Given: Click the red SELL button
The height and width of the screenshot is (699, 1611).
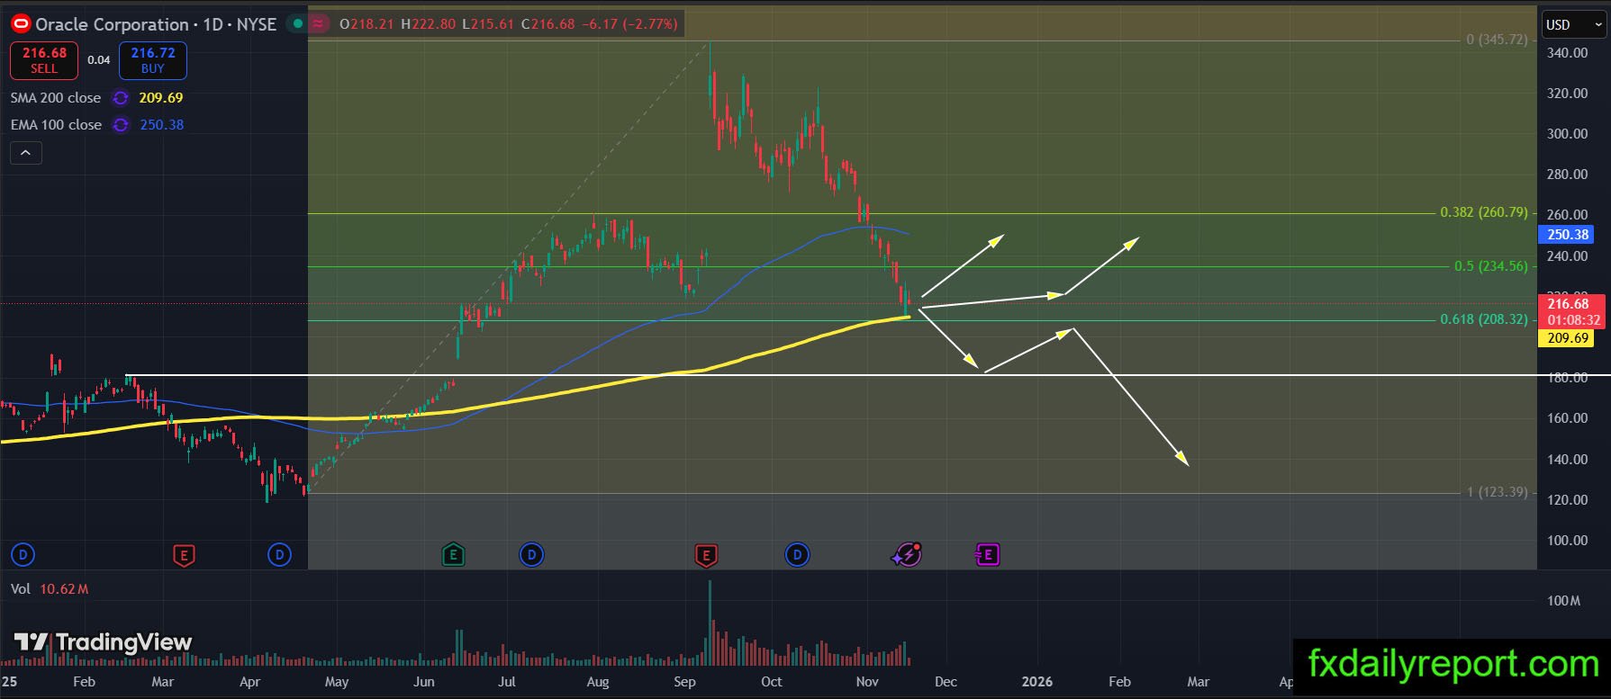Looking at the screenshot, I should [44, 60].
